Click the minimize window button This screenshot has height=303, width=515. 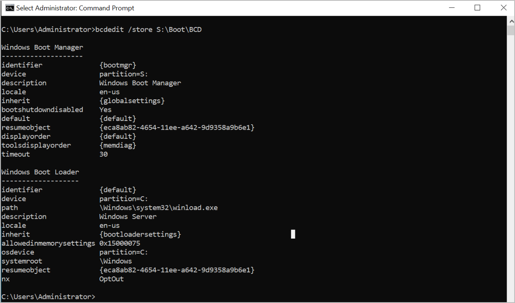point(451,7)
